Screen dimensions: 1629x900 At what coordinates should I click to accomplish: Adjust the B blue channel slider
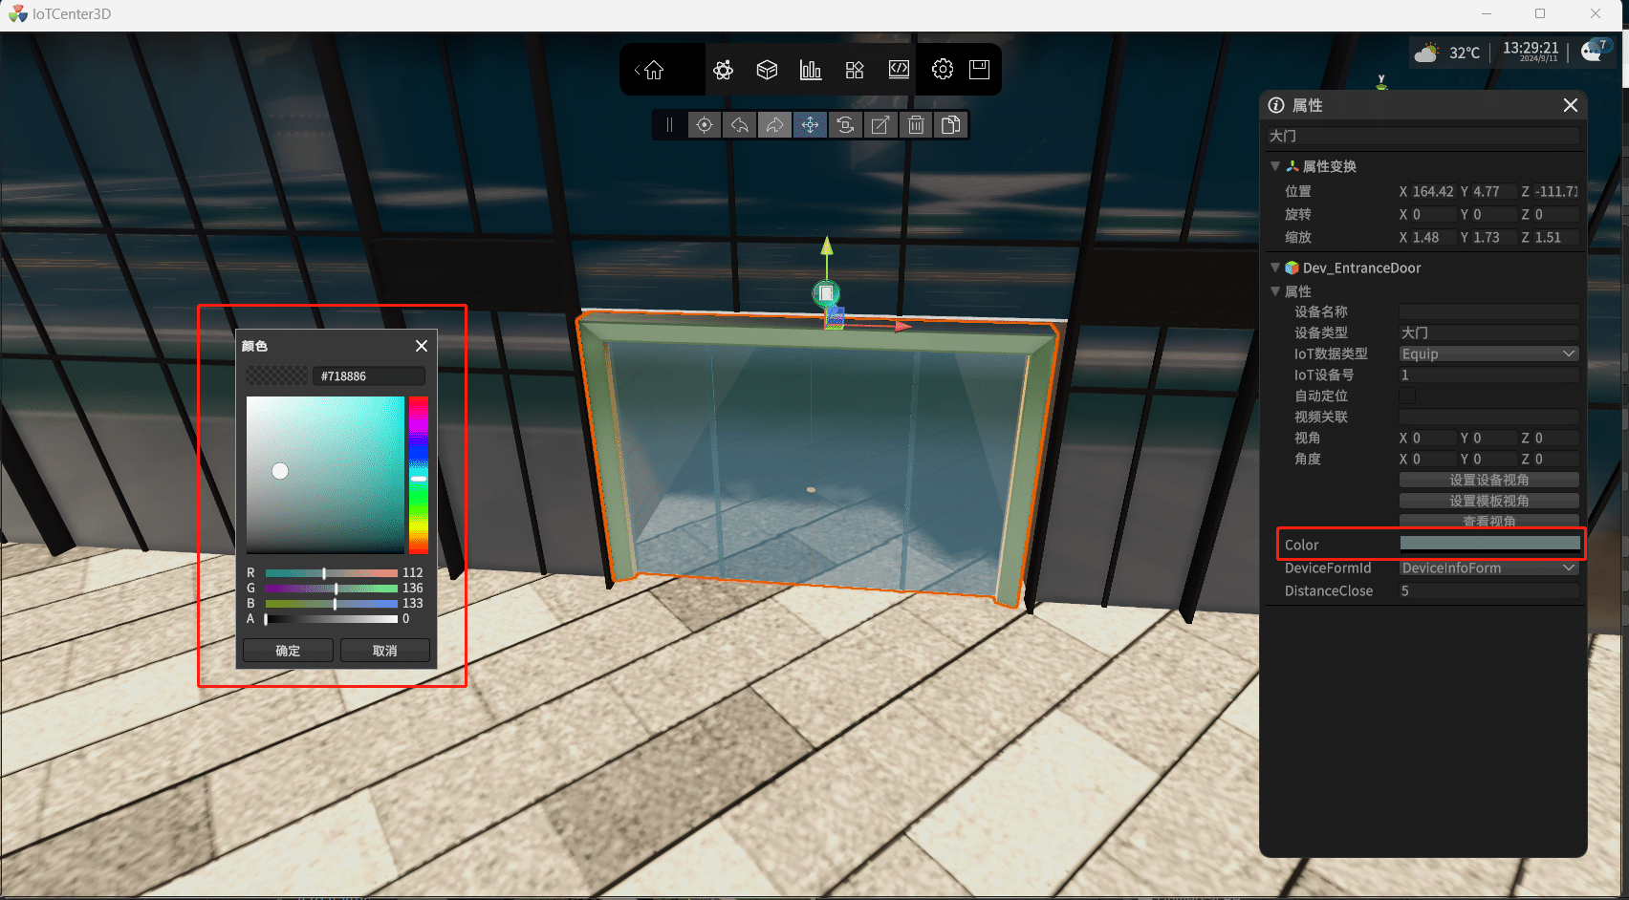pyautogui.click(x=332, y=604)
